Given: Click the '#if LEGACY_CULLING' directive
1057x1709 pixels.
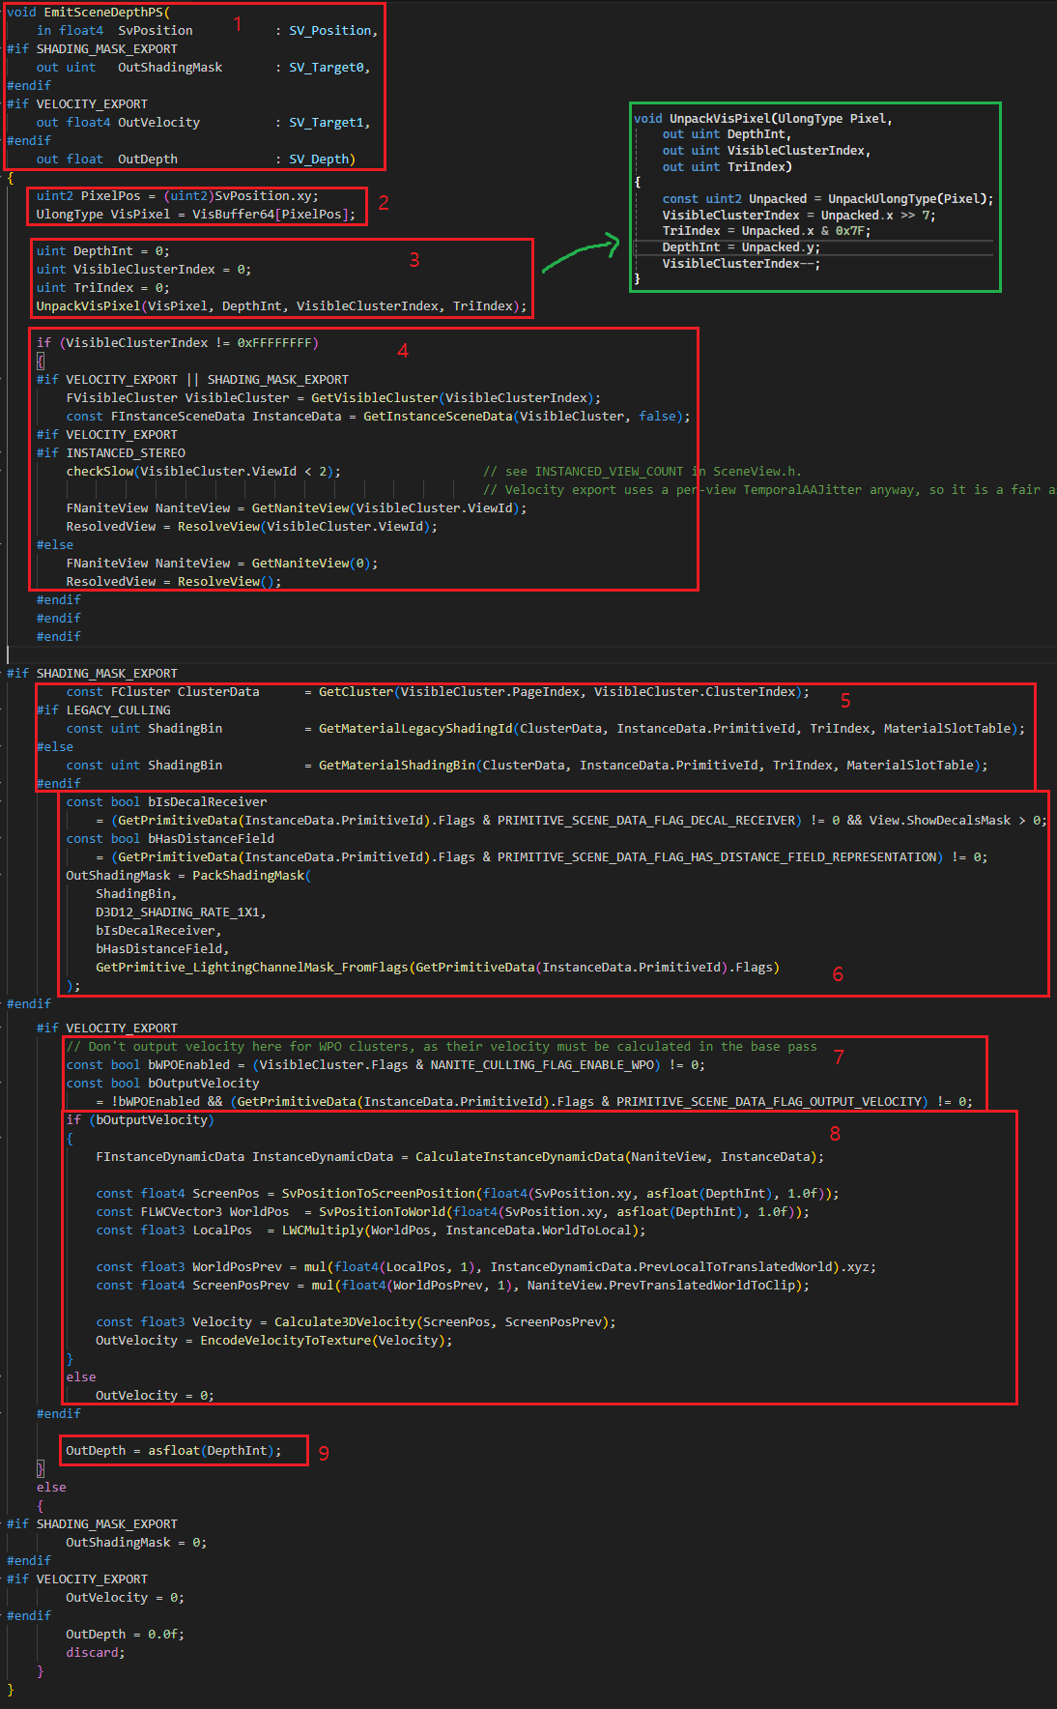Looking at the screenshot, I should tap(103, 710).
